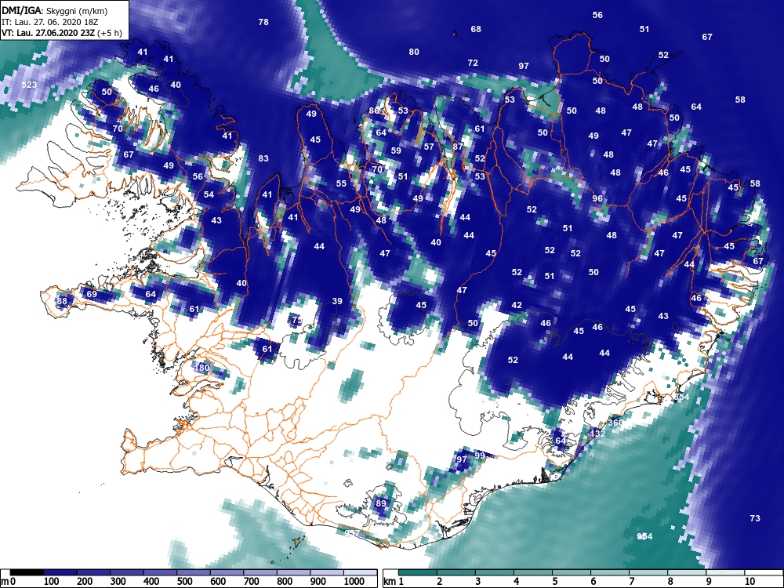This screenshot has width=784, height=588.
Task: Click the map value '39'
Action: (337, 301)
